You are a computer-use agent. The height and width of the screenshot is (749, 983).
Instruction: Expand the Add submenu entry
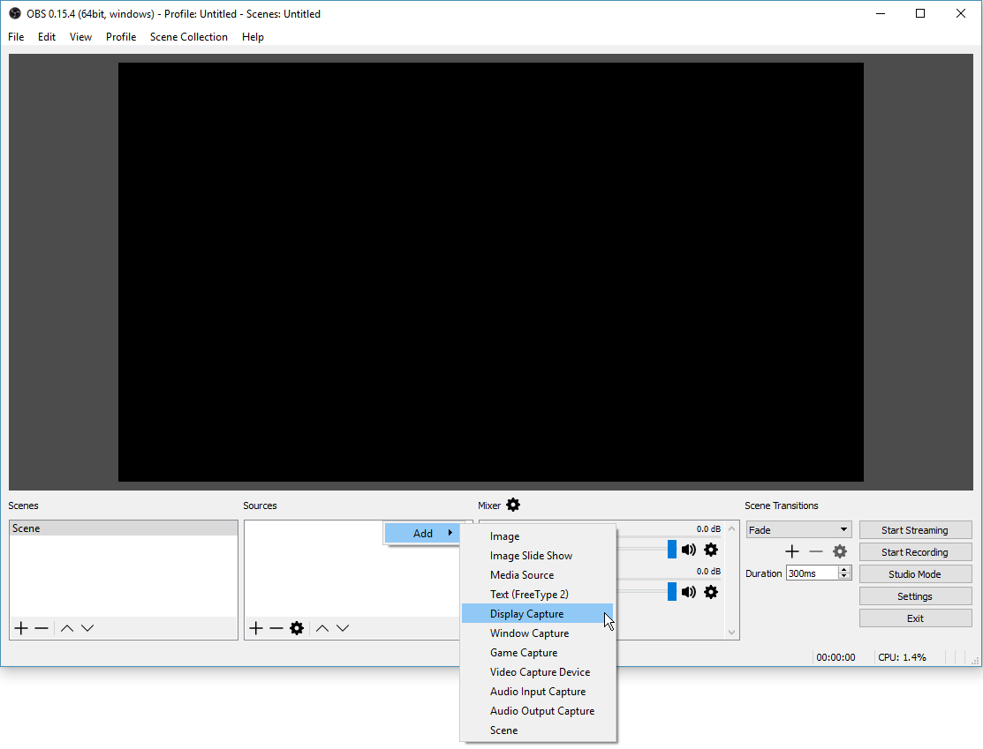(424, 533)
